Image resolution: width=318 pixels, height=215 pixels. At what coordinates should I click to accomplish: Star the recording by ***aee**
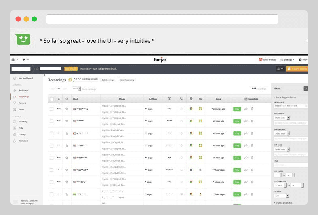point(67,145)
